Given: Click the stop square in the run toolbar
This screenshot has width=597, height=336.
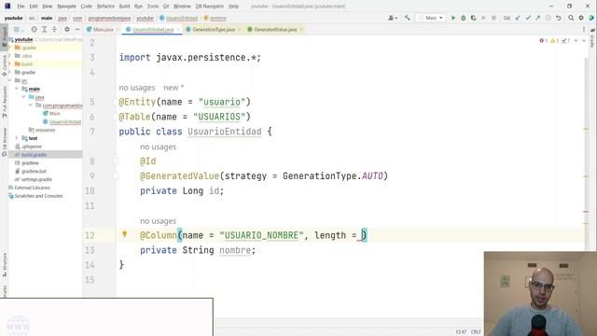Looking at the screenshot, I should click(493, 18).
